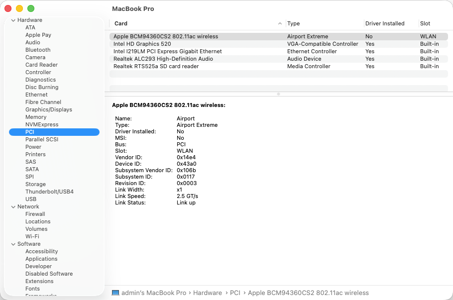Select Memory in the sidebar
This screenshot has width=453, height=300.
(36, 117)
